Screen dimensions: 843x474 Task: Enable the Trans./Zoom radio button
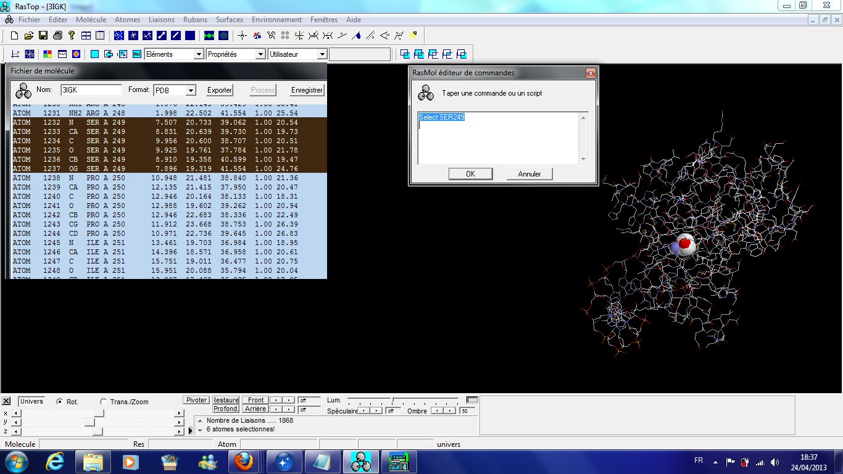point(103,402)
